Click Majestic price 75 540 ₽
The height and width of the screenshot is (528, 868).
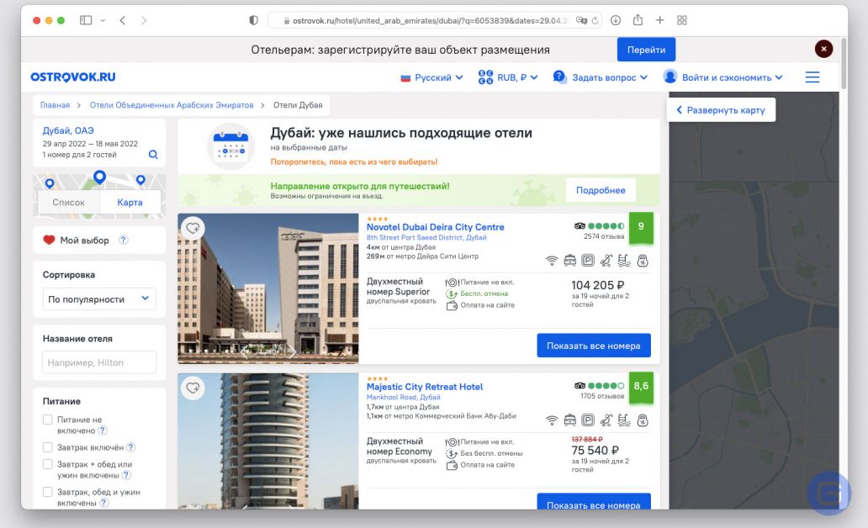click(595, 451)
